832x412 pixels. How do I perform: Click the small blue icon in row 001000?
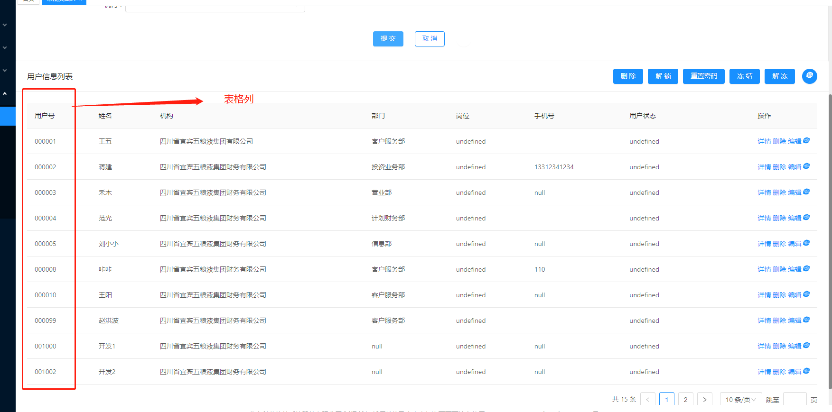pyautogui.click(x=806, y=346)
